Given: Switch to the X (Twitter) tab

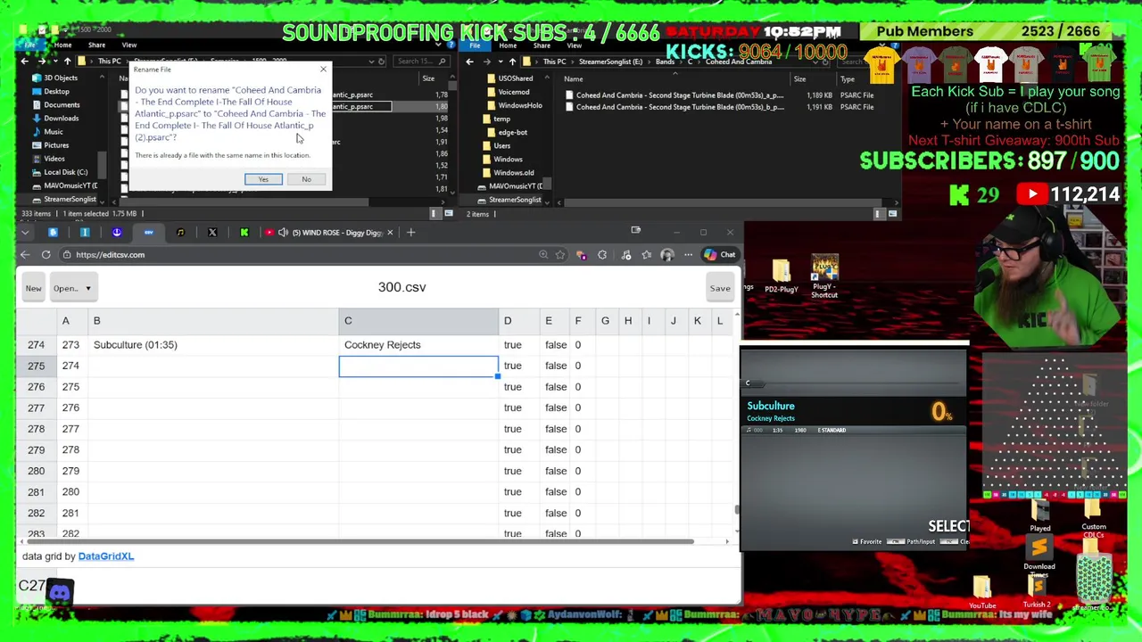Looking at the screenshot, I should coord(212,233).
